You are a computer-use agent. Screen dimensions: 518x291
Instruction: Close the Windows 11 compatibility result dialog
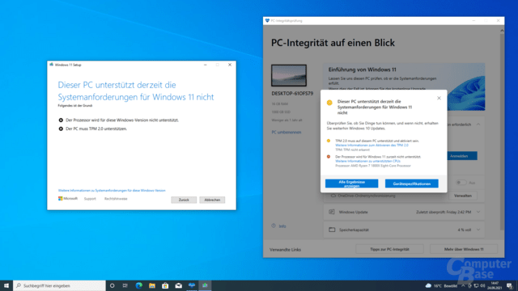(439, 98)
